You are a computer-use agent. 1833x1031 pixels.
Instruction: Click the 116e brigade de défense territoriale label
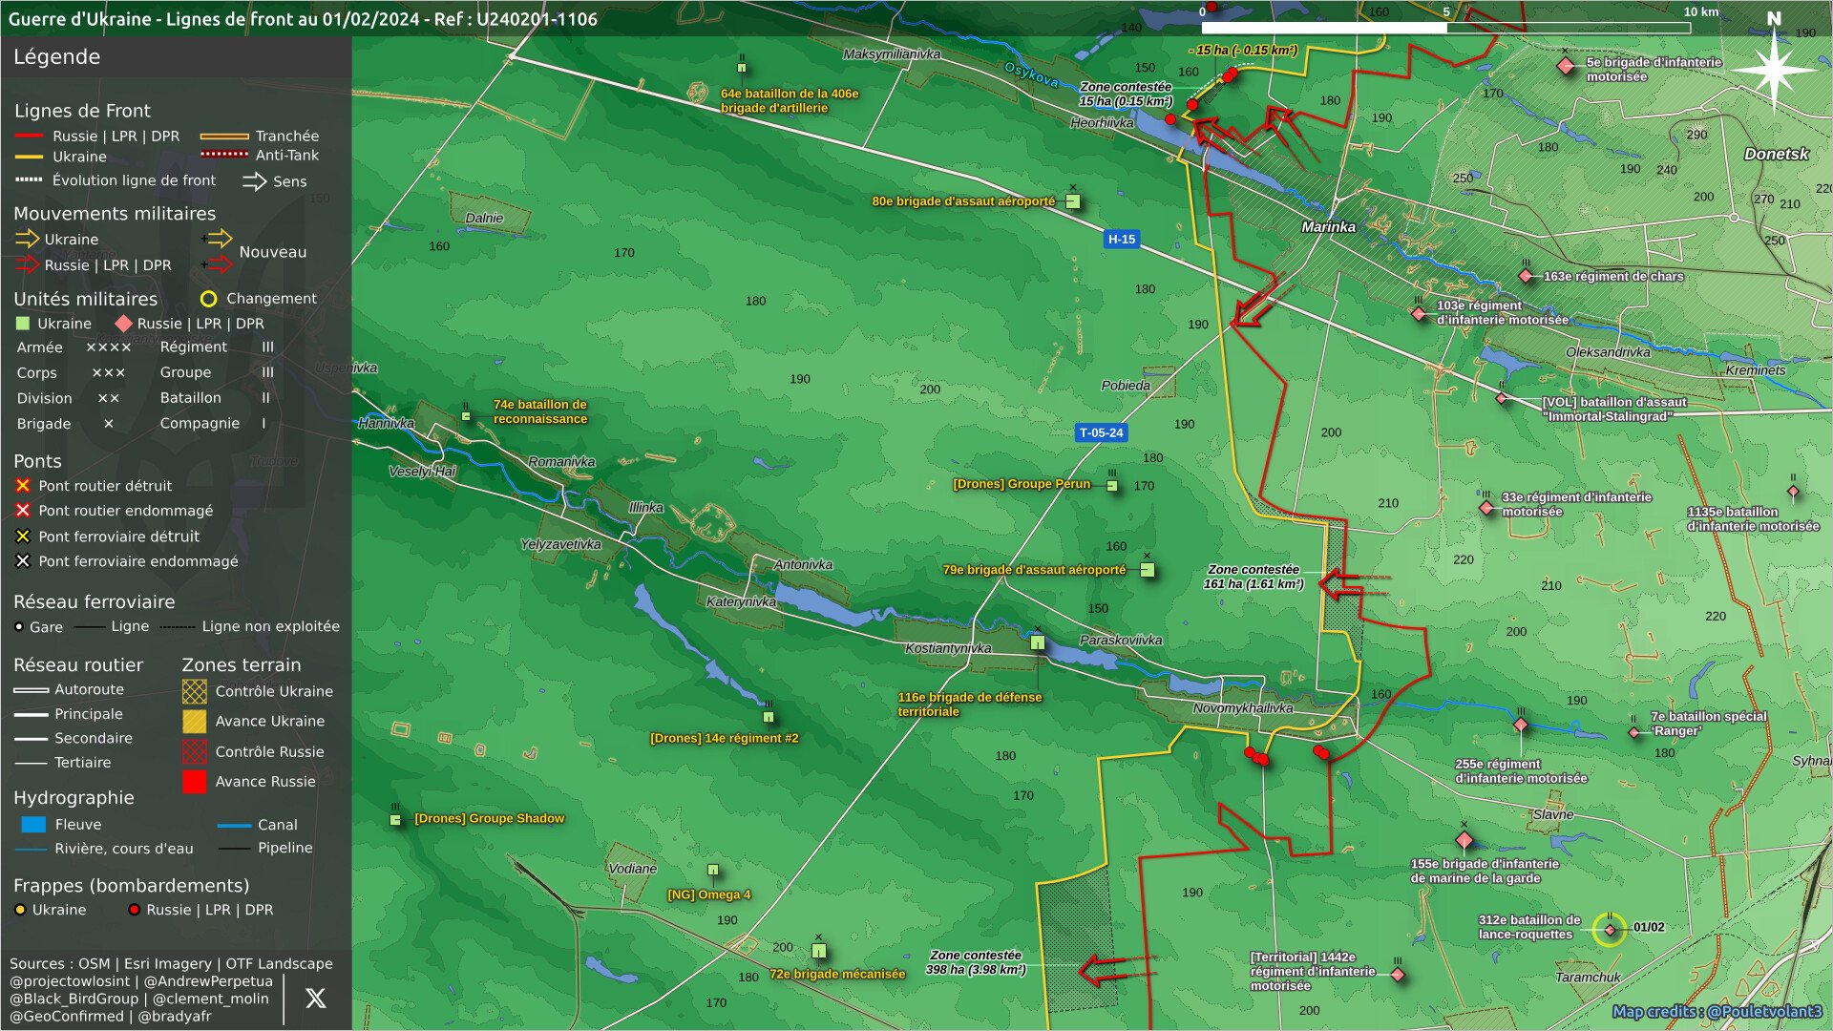point(970,705)
